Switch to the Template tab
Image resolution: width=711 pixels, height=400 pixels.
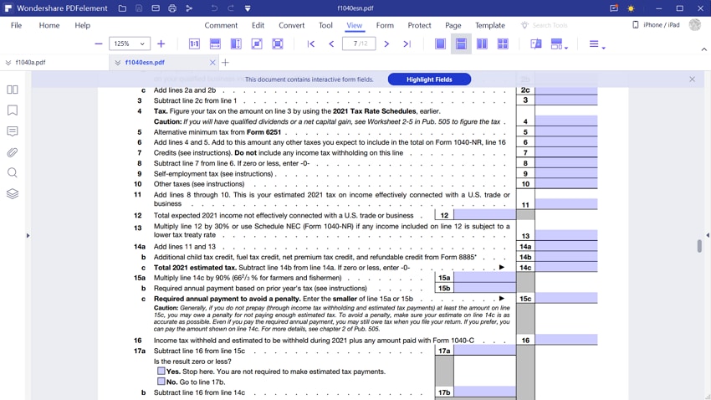[490, 25]
